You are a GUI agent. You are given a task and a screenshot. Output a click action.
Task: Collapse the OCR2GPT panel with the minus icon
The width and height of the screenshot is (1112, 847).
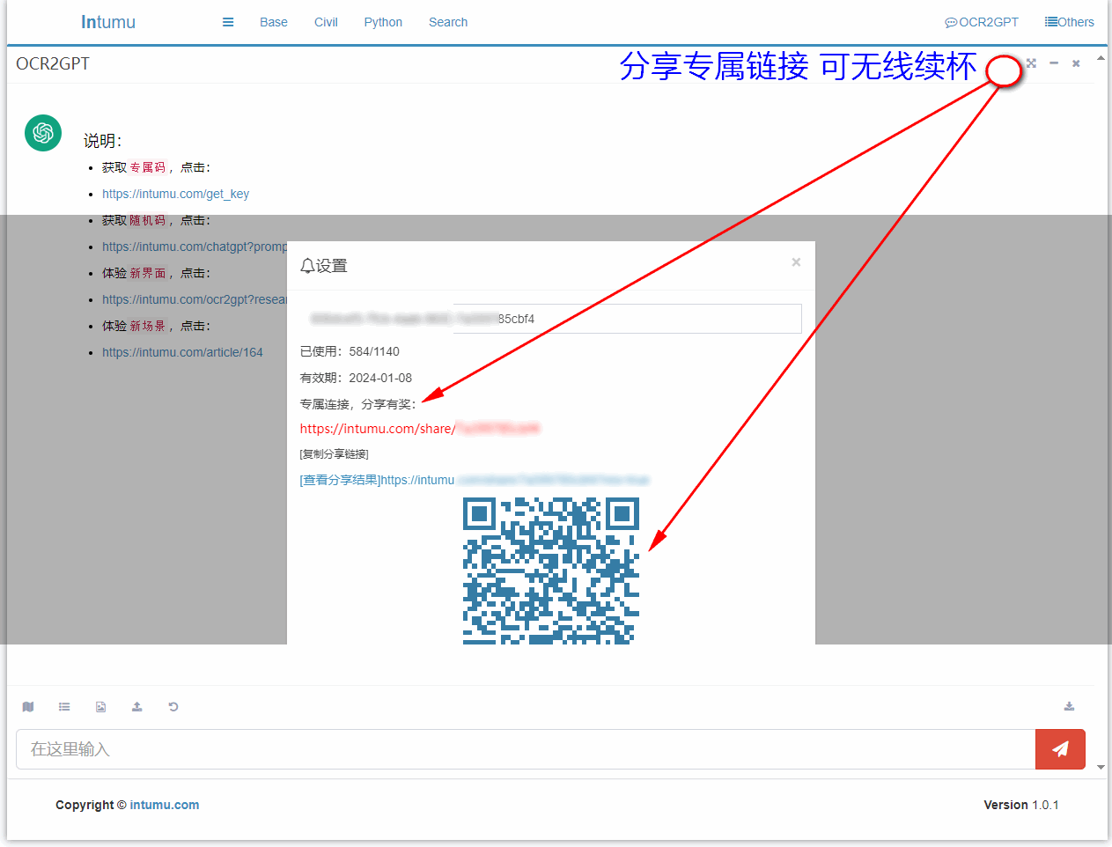click(1054, 63)
